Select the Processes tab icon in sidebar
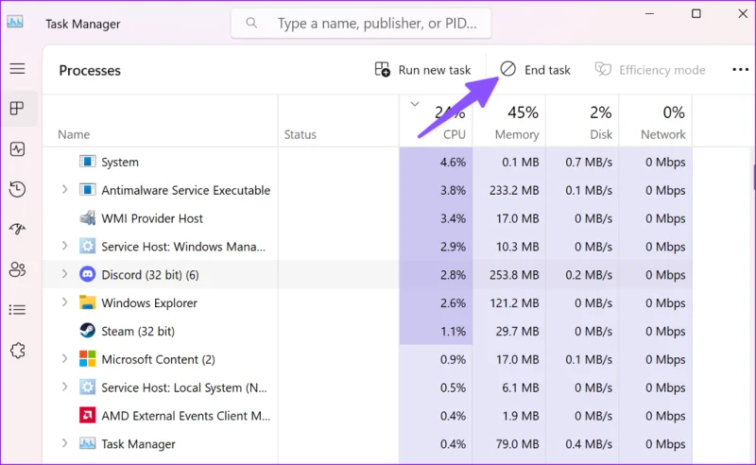The width and height of the screenshot is (756, 465). (17, 108)
